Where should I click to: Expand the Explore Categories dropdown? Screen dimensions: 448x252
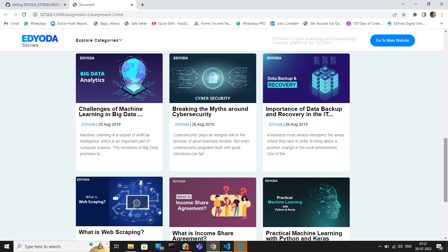coord(99,40)
